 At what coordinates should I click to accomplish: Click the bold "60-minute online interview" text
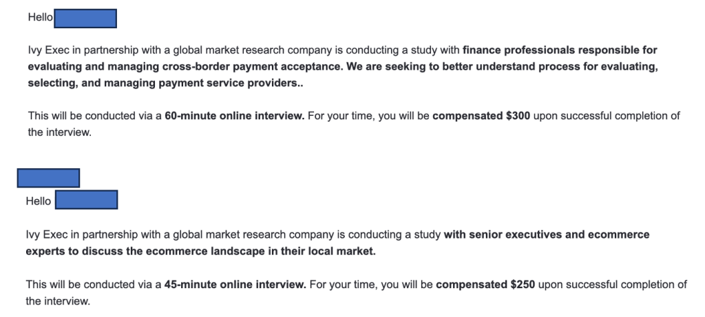234,116
